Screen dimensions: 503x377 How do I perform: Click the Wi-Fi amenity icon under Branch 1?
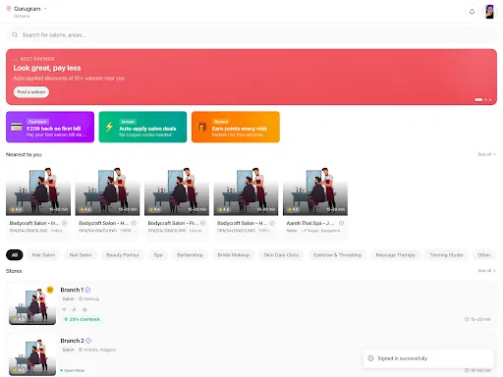tap(64, 309)
